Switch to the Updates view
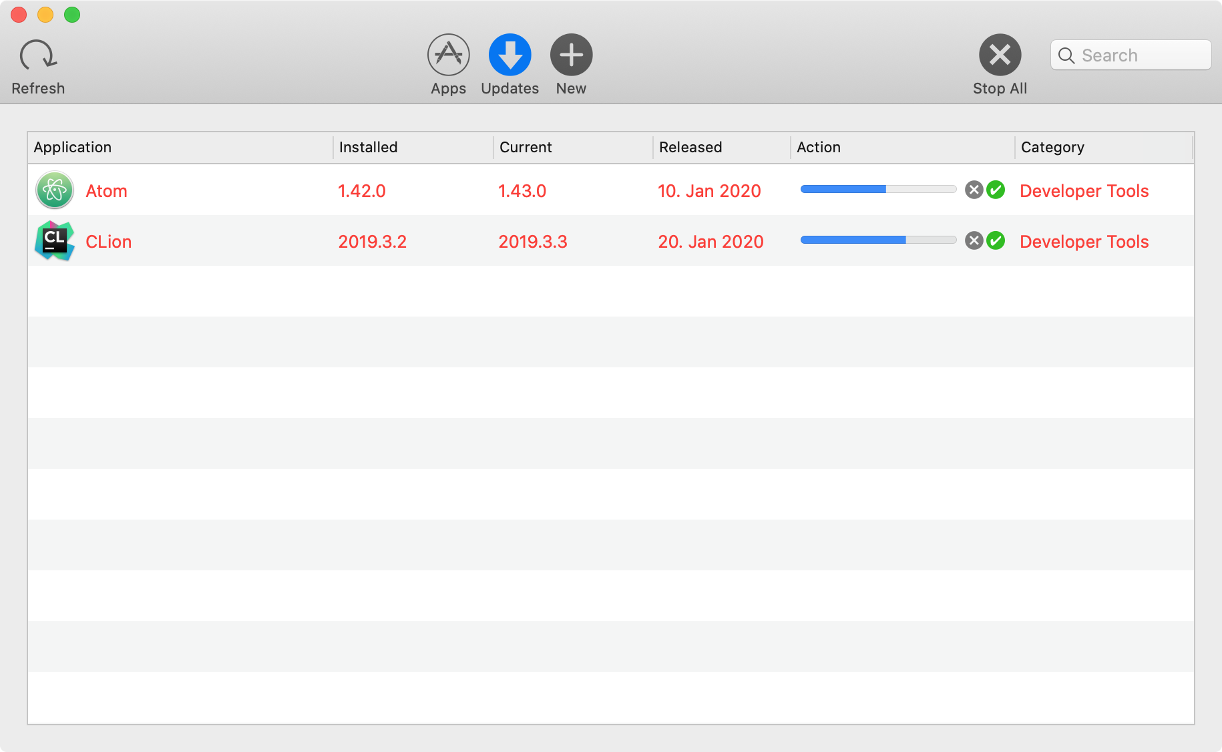The image size is (1222, 752). click(x=510, y=55)
